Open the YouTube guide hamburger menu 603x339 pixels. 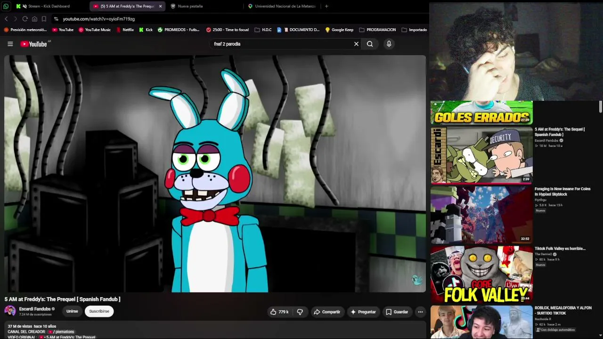click(x=10, y=44)
